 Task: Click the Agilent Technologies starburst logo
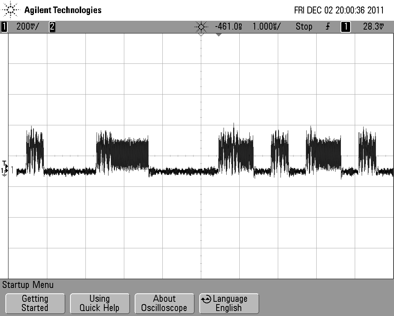pyautogui.click(x=10, y=10)
